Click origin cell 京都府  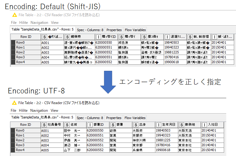click(144, 135)
